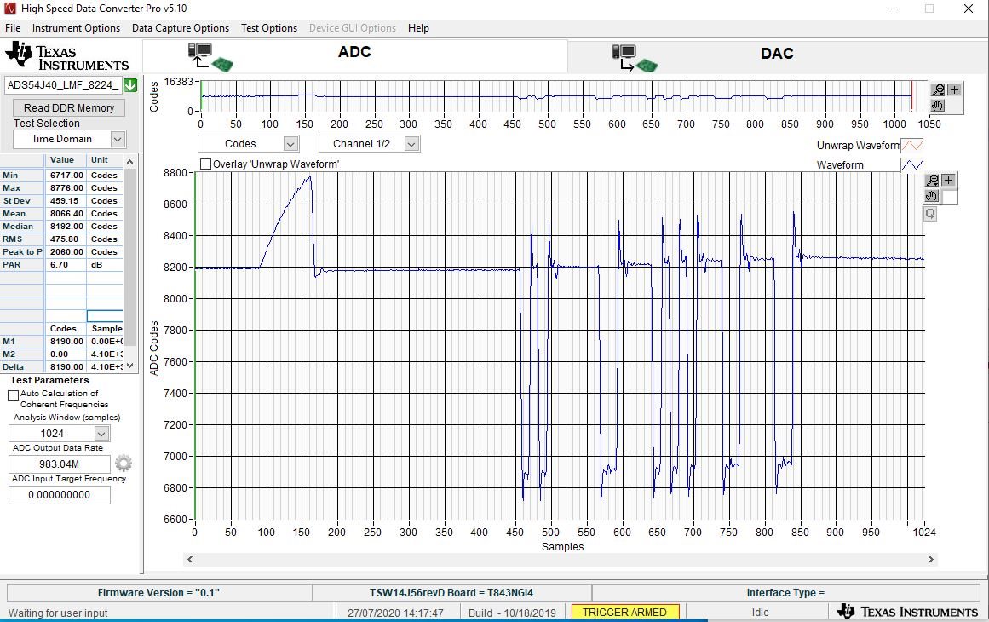989x622 pixels.
Task: Click the statistics table scroll-up arrow
Action: [x=130, y=162]
